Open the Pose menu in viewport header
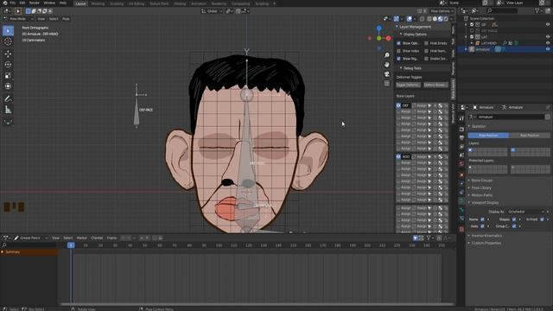Viewport: 553px width, 311px height. click(x=66, y=19)
